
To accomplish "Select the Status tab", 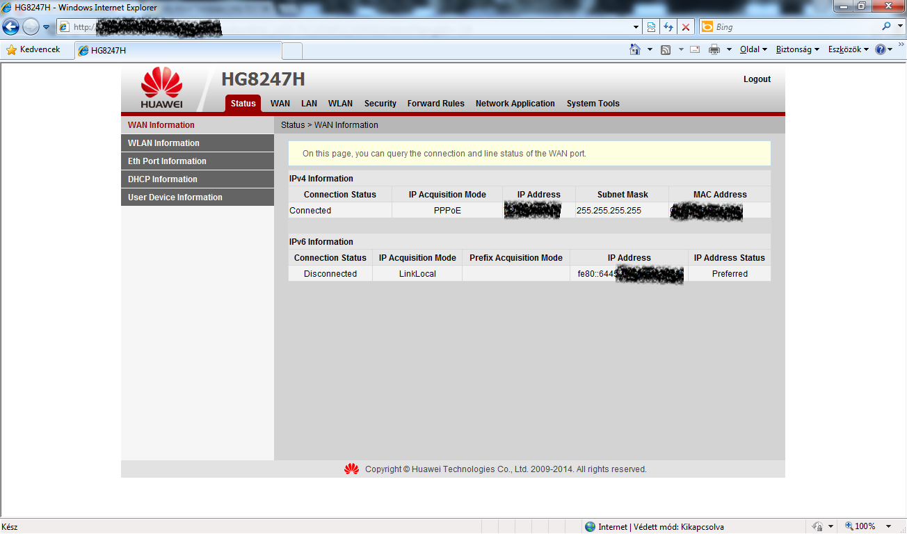I will [243, 104].
